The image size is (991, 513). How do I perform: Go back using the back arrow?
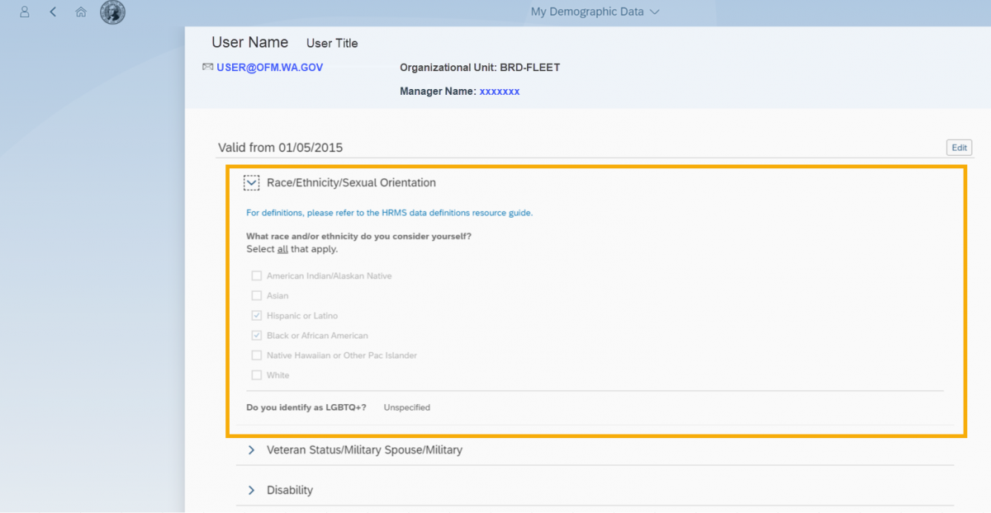click(53, 12)
